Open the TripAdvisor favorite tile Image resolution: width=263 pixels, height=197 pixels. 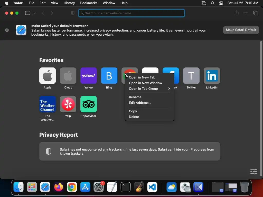pyautogui.click(x=89, y=104)
